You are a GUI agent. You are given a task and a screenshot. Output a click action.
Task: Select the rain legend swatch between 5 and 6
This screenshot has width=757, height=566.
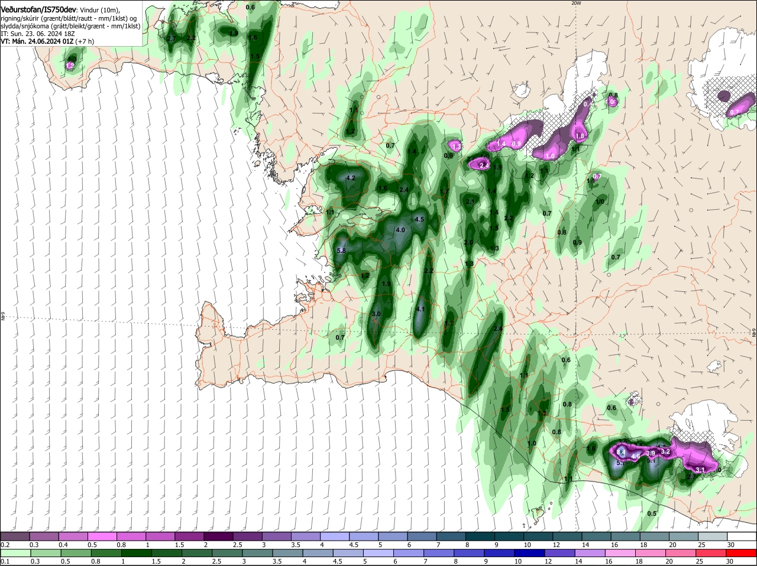(x=378, y=553)
